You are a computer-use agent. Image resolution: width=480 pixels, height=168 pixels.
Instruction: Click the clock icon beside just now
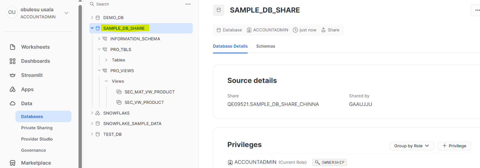coord(295,30)
